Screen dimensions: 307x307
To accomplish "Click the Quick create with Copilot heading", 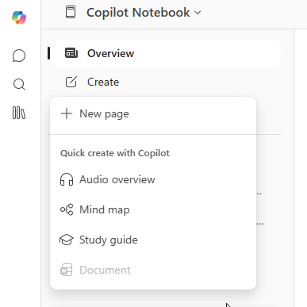I will tap(115, 153).
